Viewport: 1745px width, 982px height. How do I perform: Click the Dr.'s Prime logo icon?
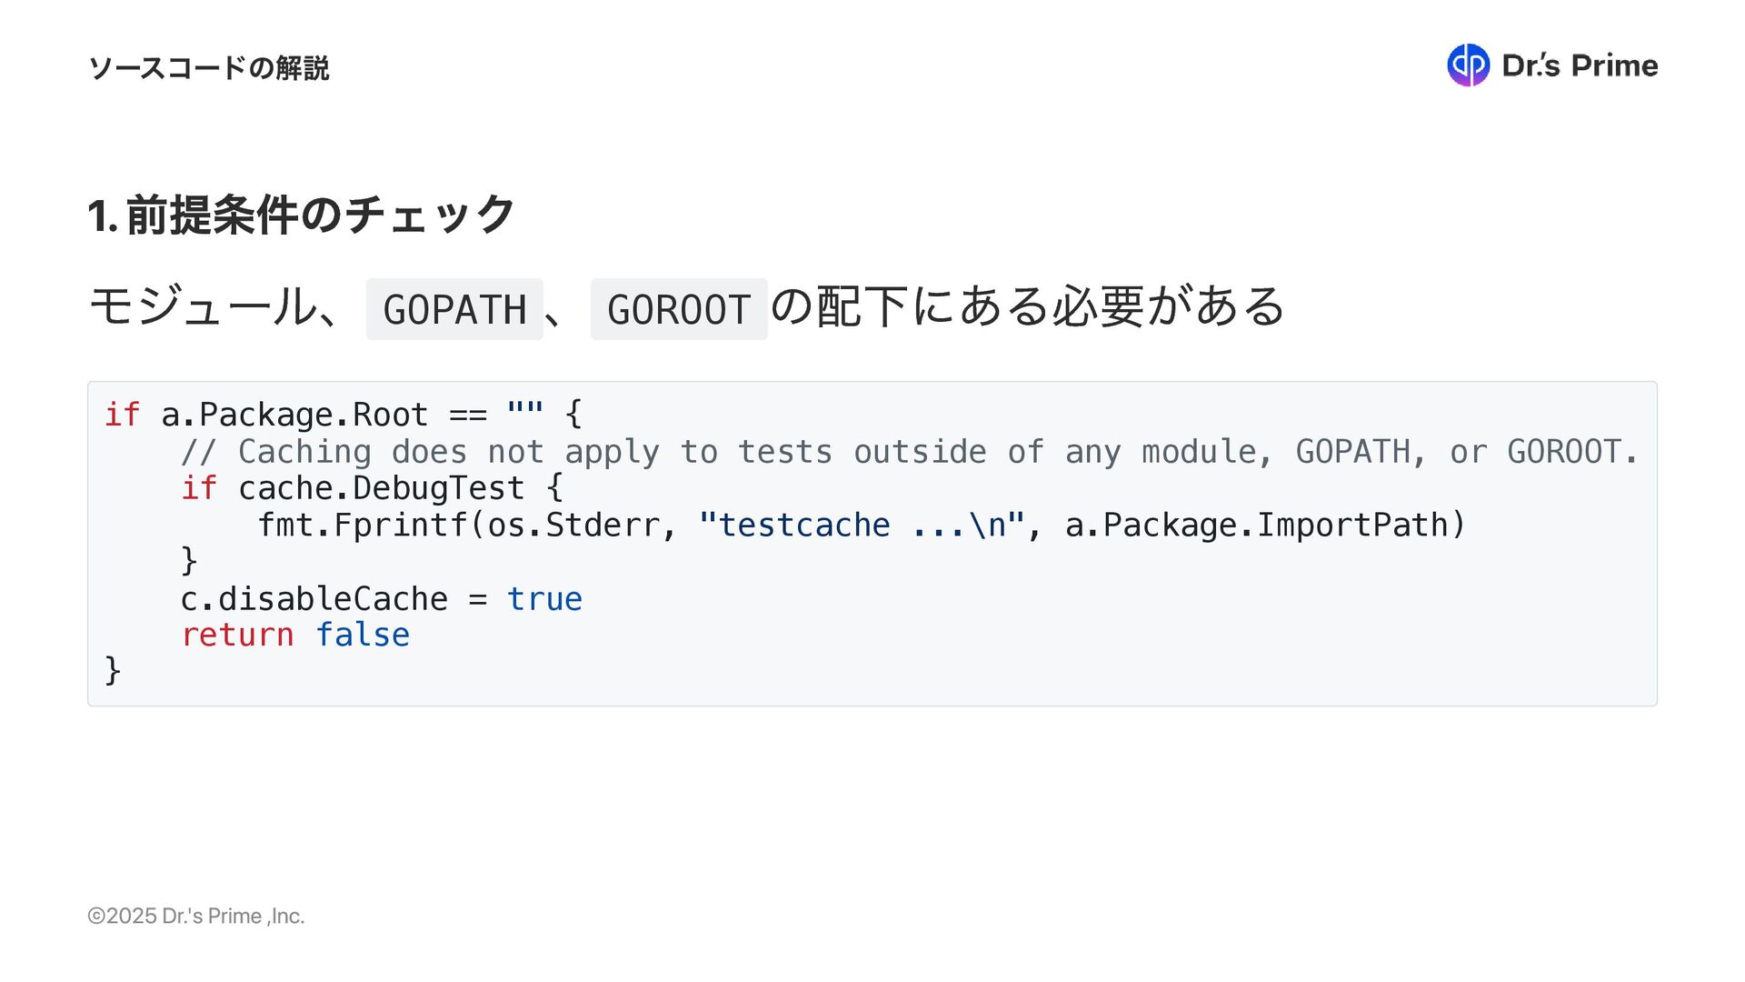tap(1468, 65)
